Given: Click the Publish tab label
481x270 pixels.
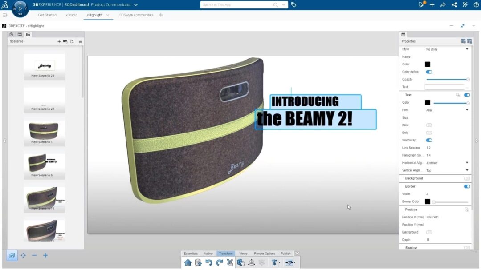Looking at the screenshot, I should (285, 254).
